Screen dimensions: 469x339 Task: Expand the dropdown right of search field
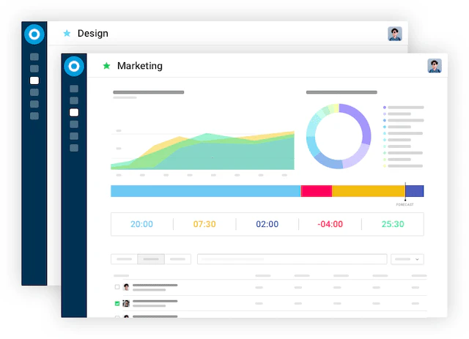pyautogui.click(x=407, y=259)
